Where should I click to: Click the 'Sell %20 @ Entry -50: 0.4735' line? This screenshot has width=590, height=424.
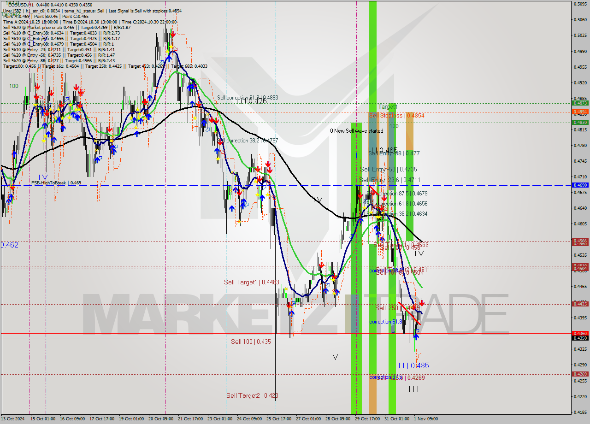[60, 55]
